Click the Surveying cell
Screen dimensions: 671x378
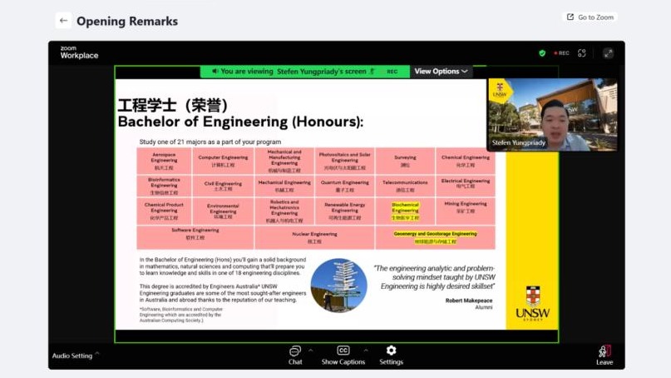point(405,161)
